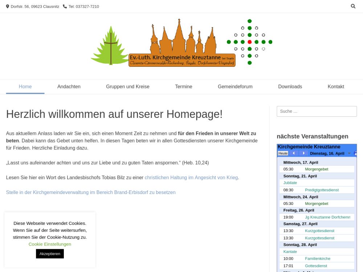Open the search magnifier icon in top bar
Screen dimensions: 363x272
pyautogui.click(x=353, y=6)
